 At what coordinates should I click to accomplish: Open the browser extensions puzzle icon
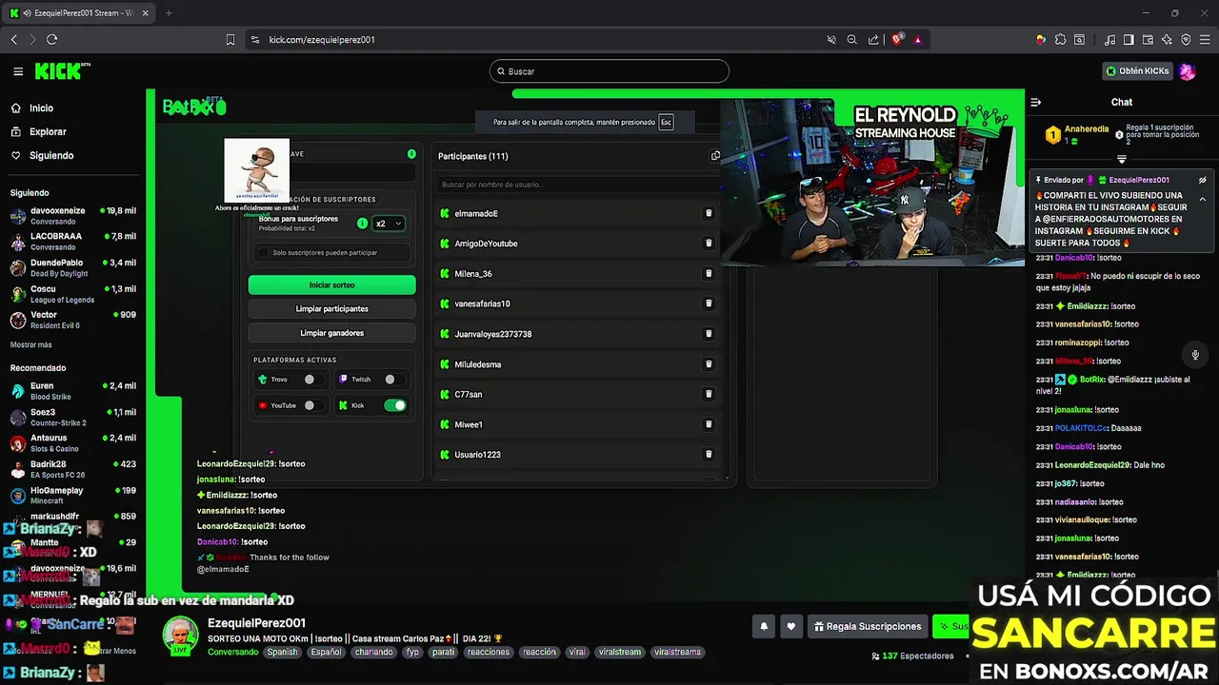point(1060,40)
